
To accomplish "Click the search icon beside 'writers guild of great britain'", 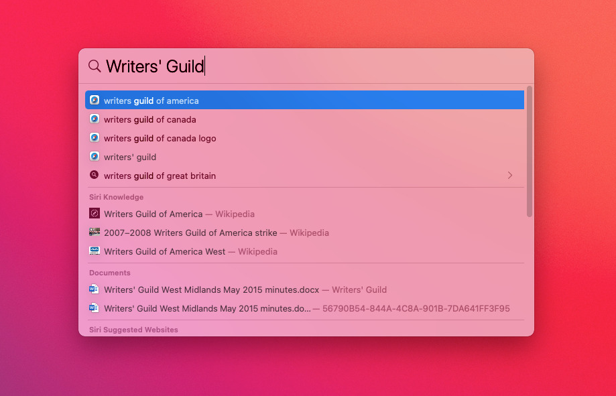I will pos(95,175).
